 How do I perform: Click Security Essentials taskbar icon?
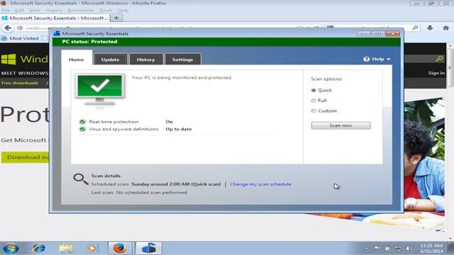tap(149, 248)
